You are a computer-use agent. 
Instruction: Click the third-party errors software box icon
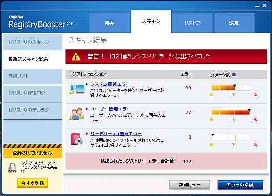[x=76, y=139]
